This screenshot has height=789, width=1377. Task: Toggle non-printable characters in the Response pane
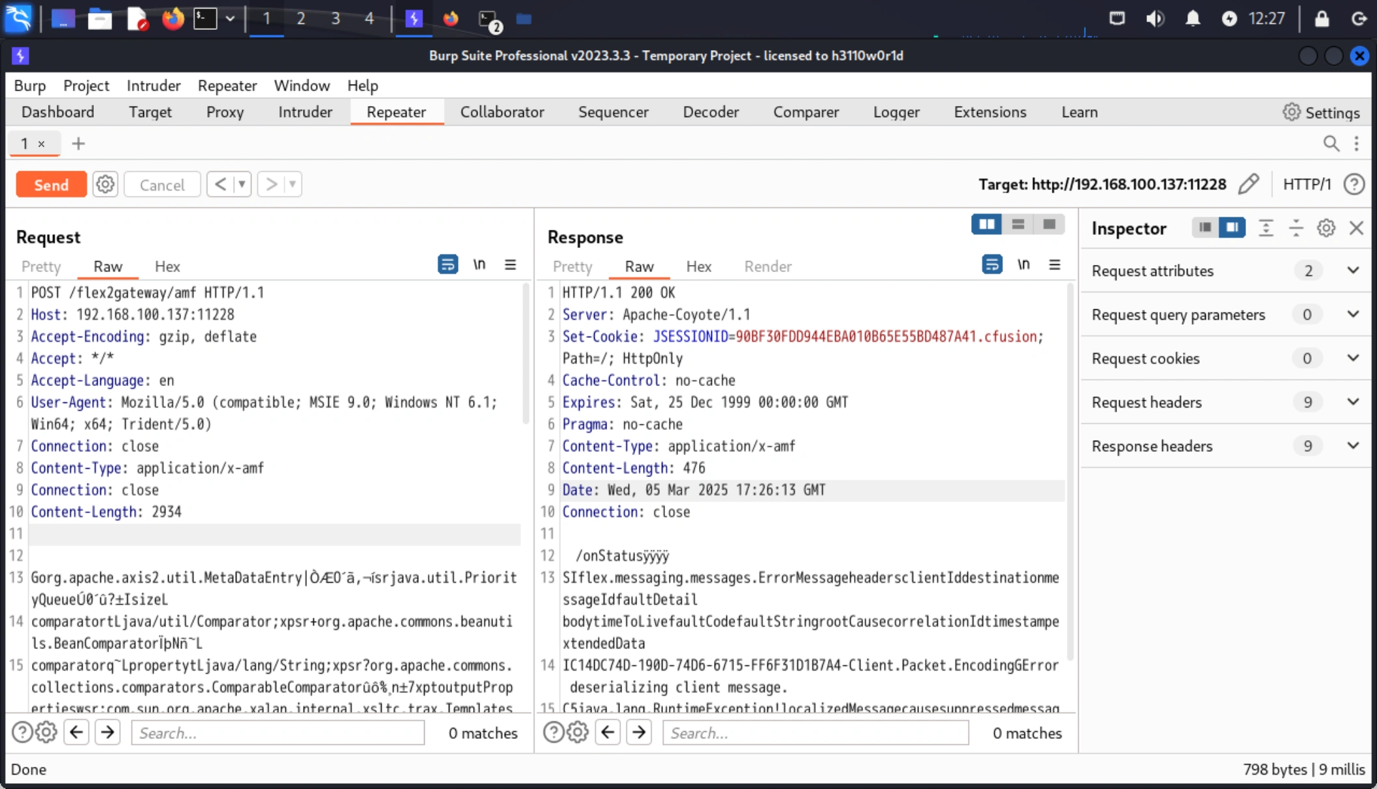click(1023, 264)
